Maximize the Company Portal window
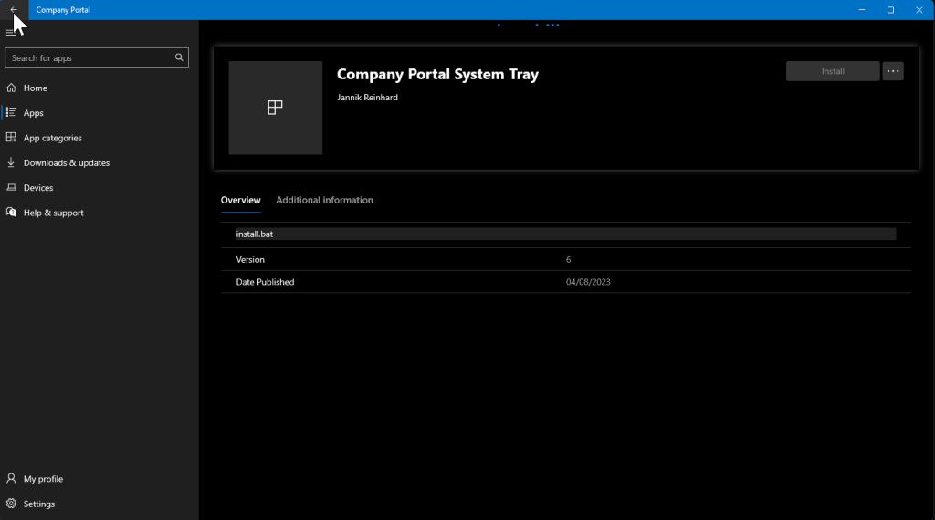Image resolution: width=935 pixels, height=520 pixels. coord(890,10)
